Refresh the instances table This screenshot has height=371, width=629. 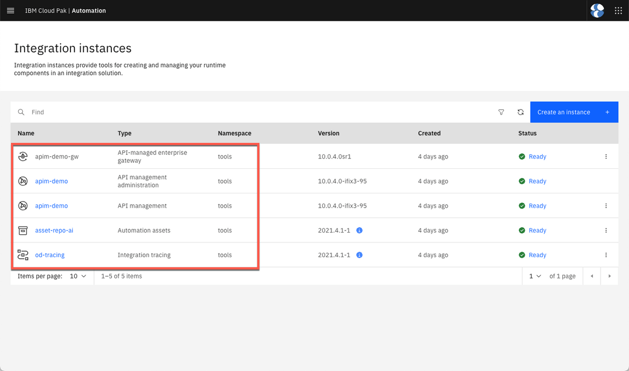coord(520,112)
